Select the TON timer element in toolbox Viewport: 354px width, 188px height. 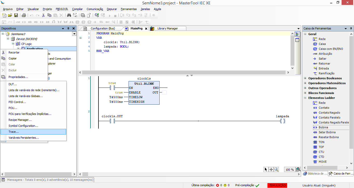(321, 142)
